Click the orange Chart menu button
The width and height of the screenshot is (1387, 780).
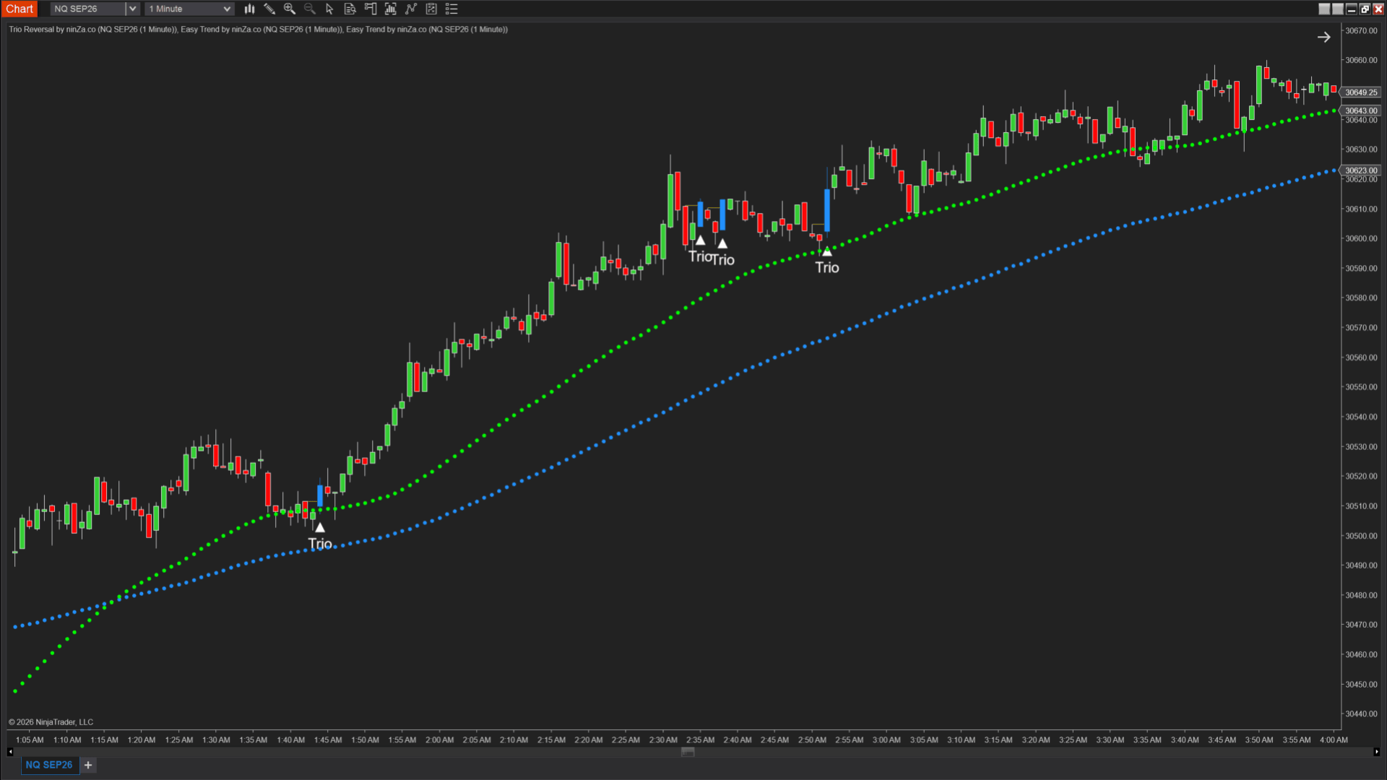coord(20,9)
